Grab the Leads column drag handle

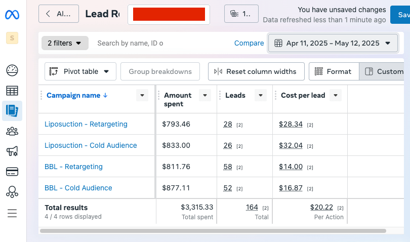coord(220,95)
